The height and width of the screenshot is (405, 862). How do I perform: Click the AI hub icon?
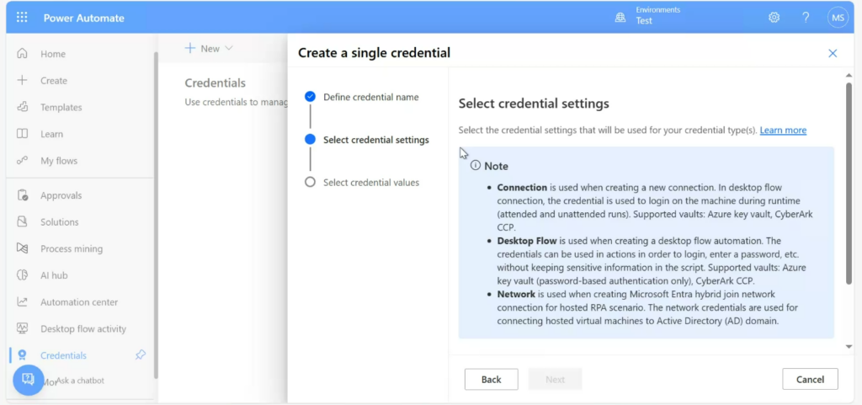22,275
